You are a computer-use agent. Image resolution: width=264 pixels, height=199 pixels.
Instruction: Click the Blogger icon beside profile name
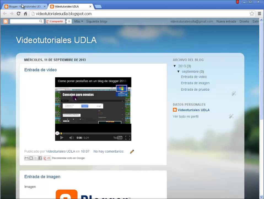pyautogui.click(x=175, y=110)
